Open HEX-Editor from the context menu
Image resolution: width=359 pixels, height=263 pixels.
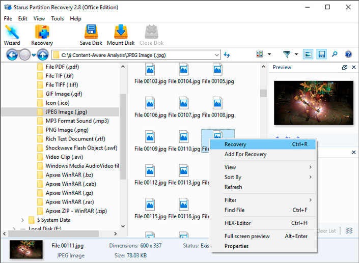[263, 223]
